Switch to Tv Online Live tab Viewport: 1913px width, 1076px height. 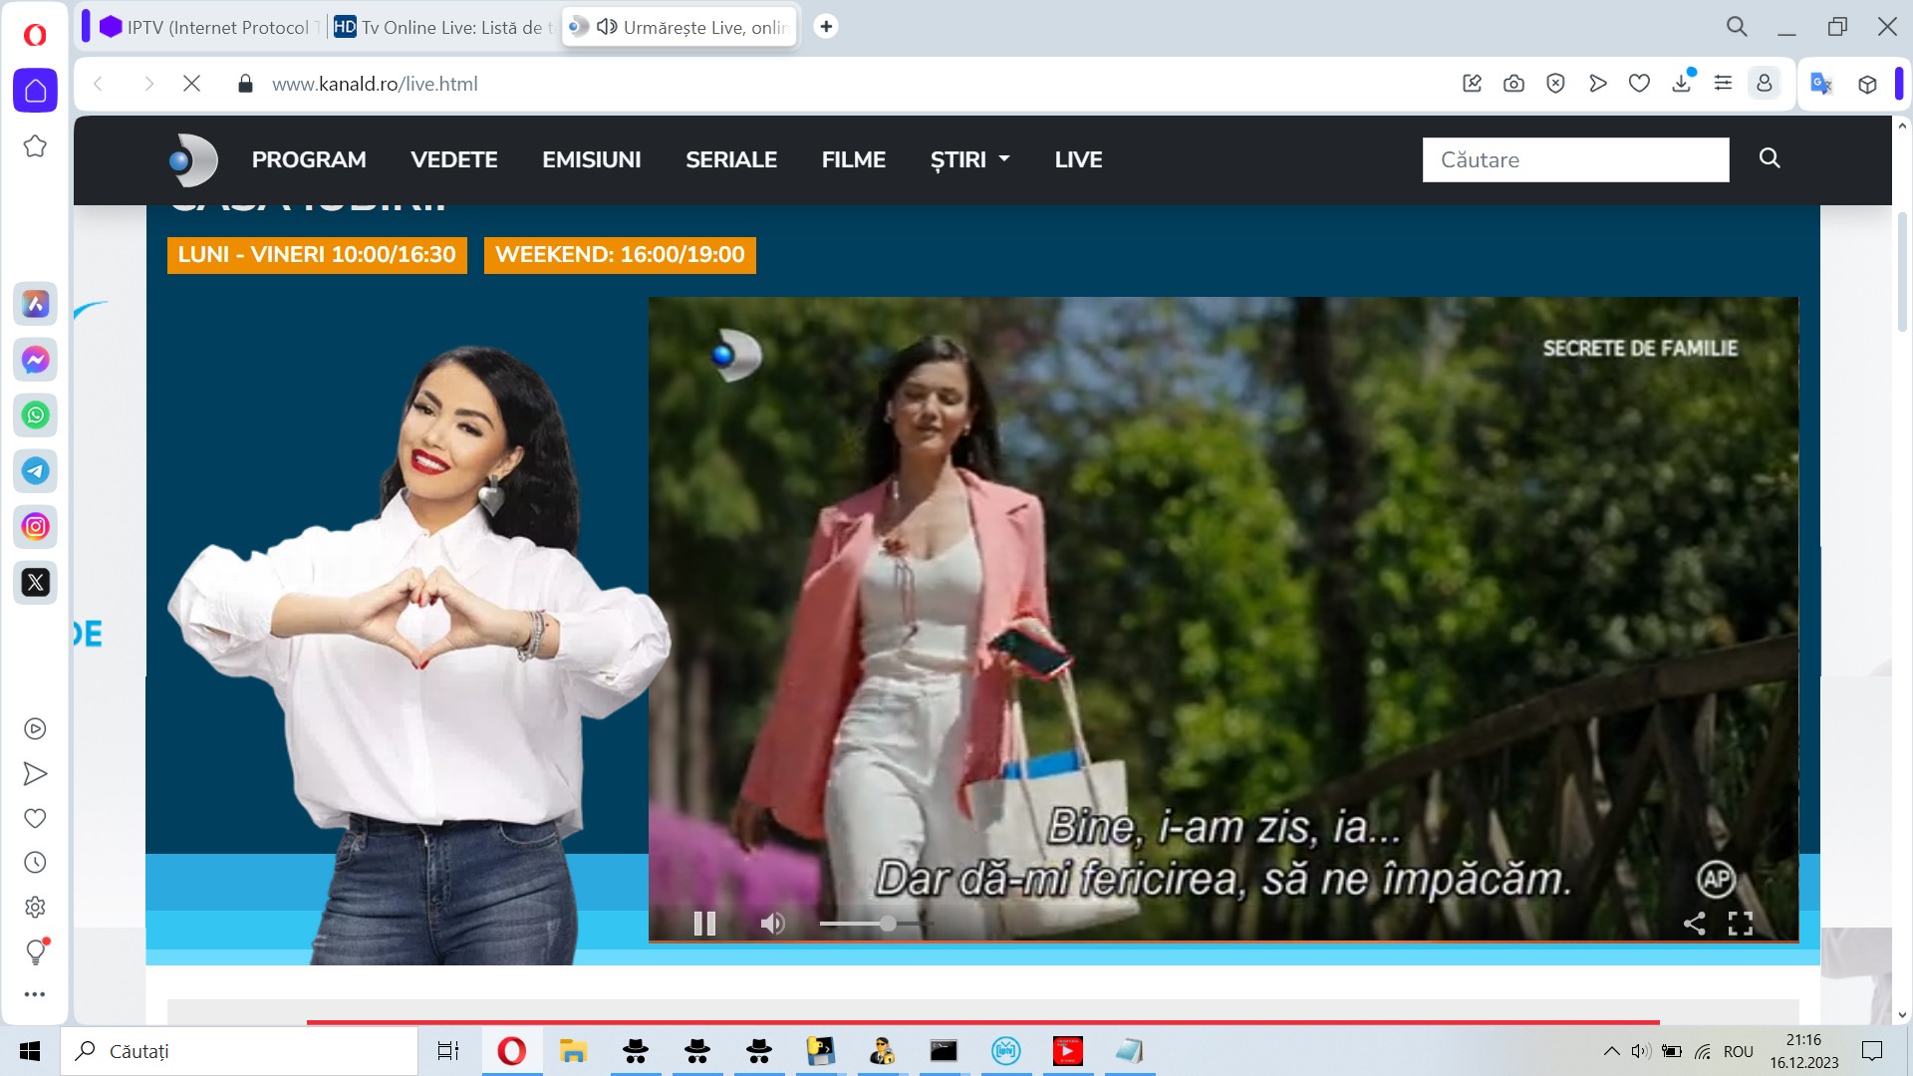[x=443, y=27]
